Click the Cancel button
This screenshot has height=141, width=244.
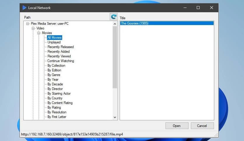[202, 126]
